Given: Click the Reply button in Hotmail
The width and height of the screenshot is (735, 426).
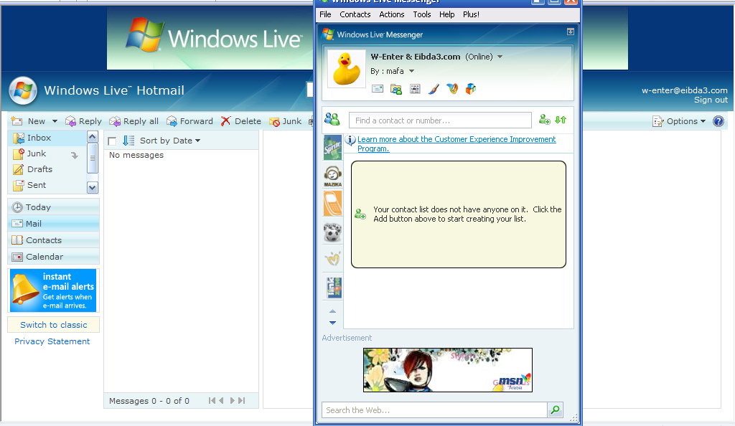Looking at the screenshot, I should click(x=83, y=121).
